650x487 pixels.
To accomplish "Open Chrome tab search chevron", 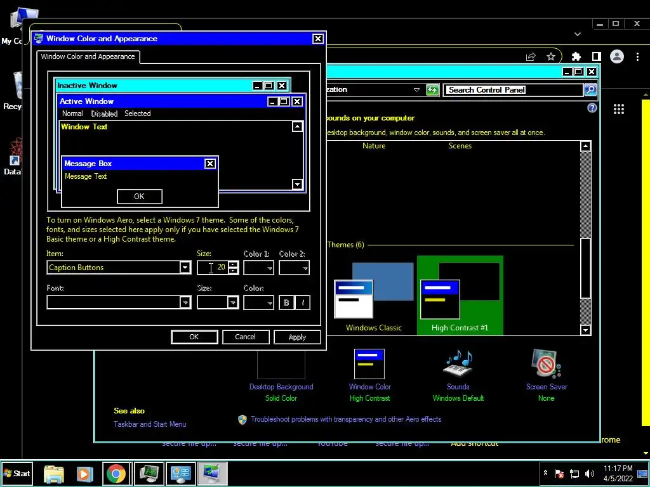I will click(x=578, y=34).
